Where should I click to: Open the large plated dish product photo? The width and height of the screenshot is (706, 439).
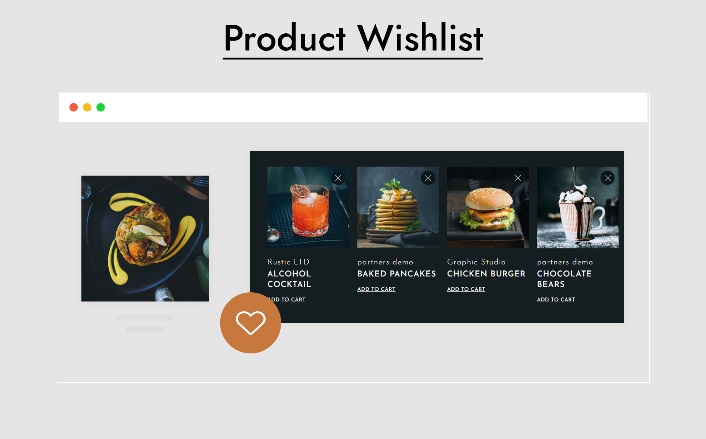(x=145, y=239)
